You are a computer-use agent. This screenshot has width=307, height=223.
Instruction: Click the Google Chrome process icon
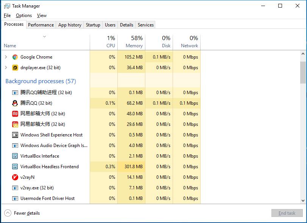pos(15,57)
